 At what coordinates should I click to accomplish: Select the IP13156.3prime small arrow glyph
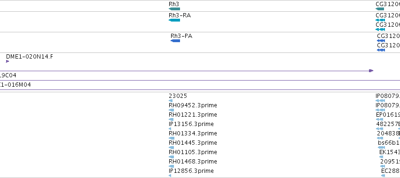tap(170, 129)
